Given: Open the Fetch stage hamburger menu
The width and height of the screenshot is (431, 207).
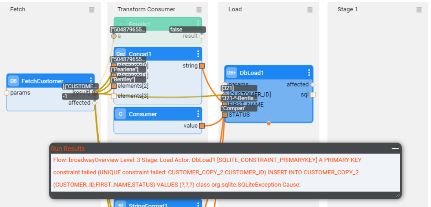Looking at the screenshot, I should (x=92, y=10).
